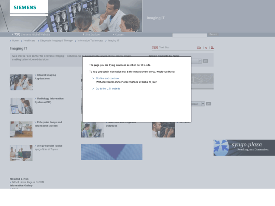
Task: Click the blue triangle banner image
Action: tap(112, 152)
